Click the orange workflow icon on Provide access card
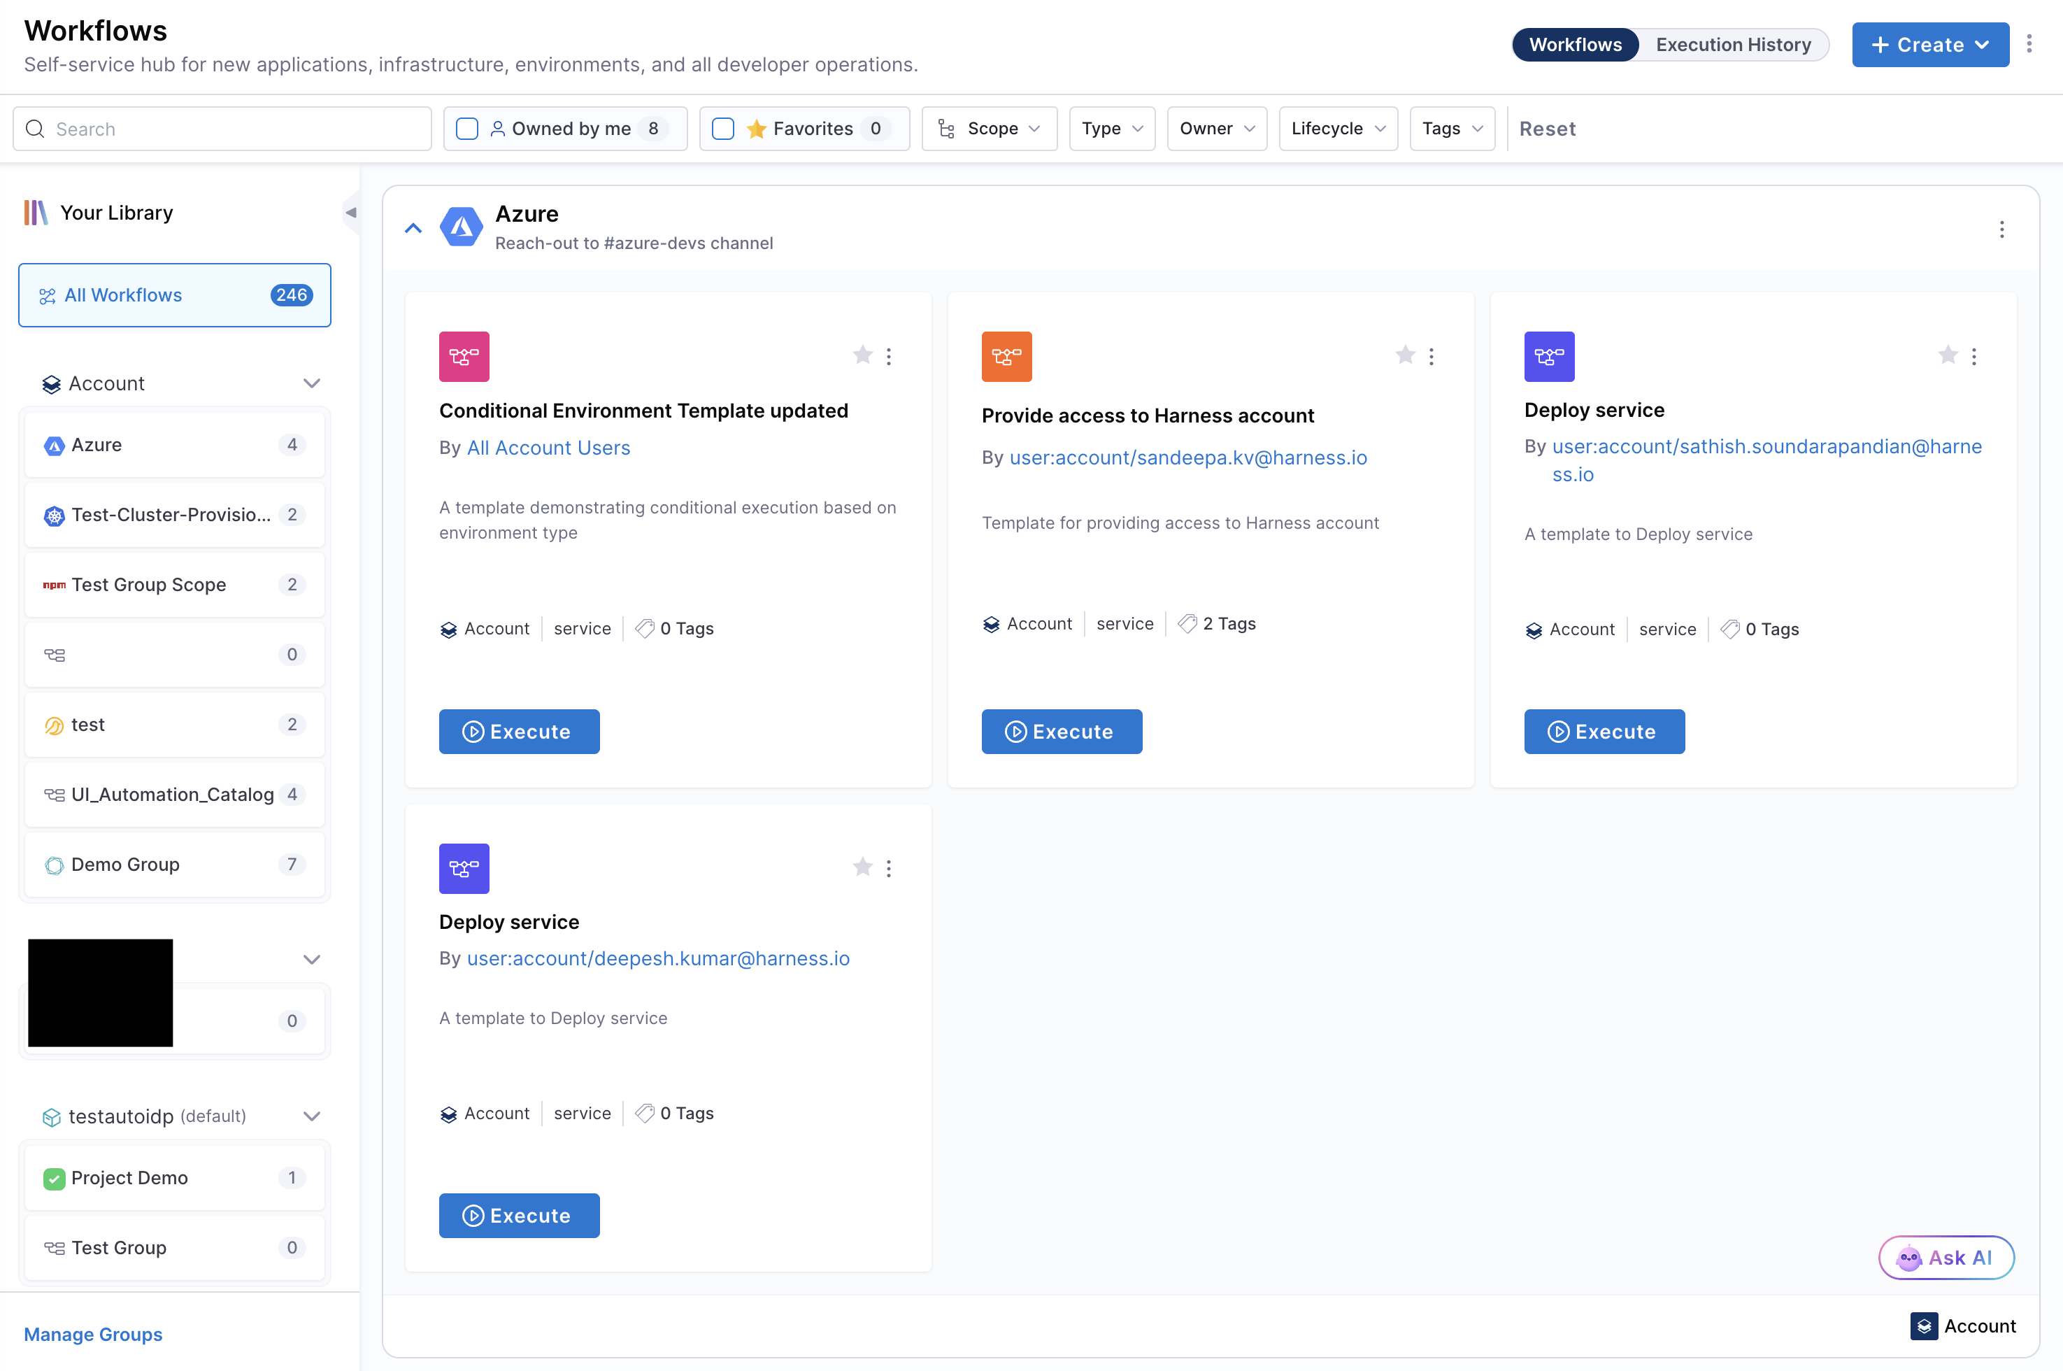 coord(1006,357)
